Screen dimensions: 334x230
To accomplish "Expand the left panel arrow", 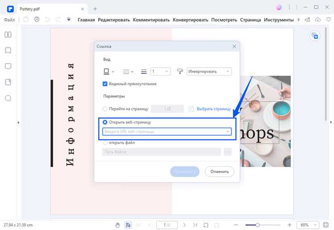I will point(18,123).
